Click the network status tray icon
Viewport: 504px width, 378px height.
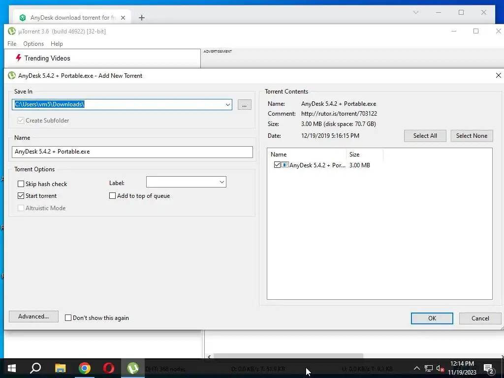click(429, 368)
